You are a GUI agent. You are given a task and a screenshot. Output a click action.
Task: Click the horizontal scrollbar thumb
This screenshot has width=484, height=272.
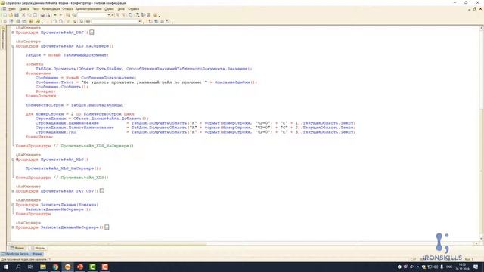point(108,243)
